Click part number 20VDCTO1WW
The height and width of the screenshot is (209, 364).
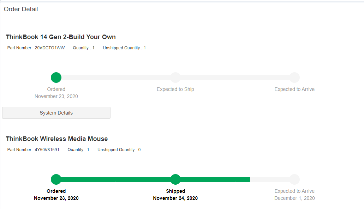pyautogui.click(x=50, y=48)
